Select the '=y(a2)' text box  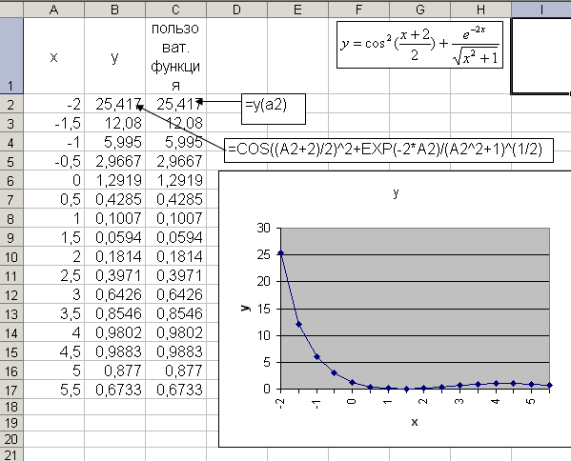click(274, 110)
